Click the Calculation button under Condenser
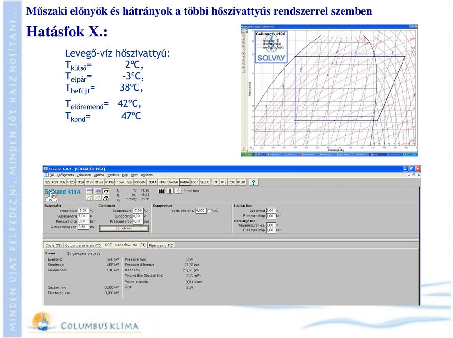This screenshot has width=453, height=338. click(124, 228)
